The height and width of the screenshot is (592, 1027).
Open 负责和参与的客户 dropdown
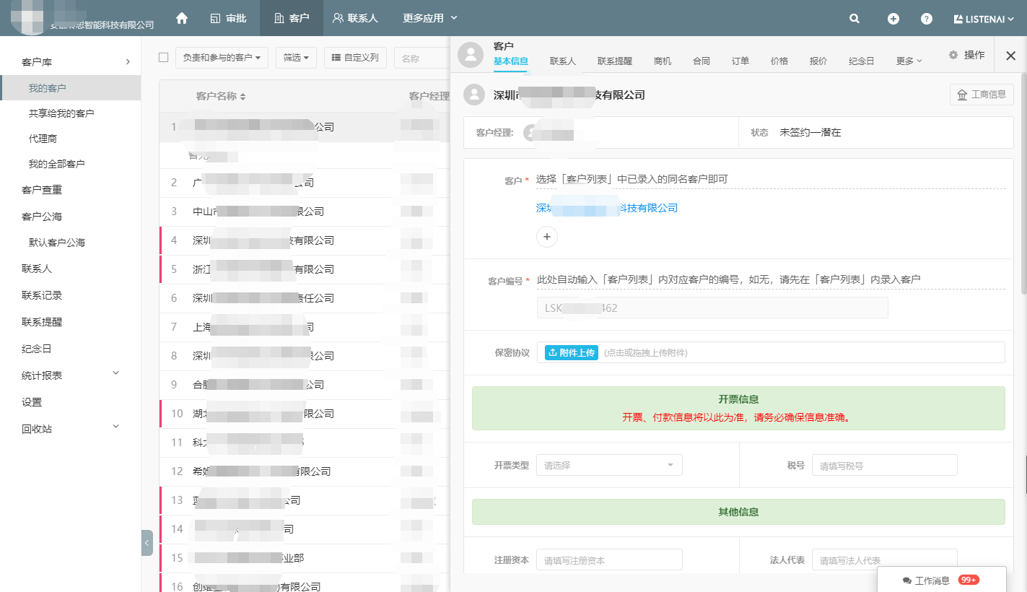pos(222,58)
